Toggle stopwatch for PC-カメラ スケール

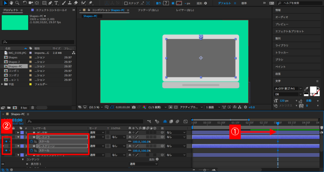[32, 142]
